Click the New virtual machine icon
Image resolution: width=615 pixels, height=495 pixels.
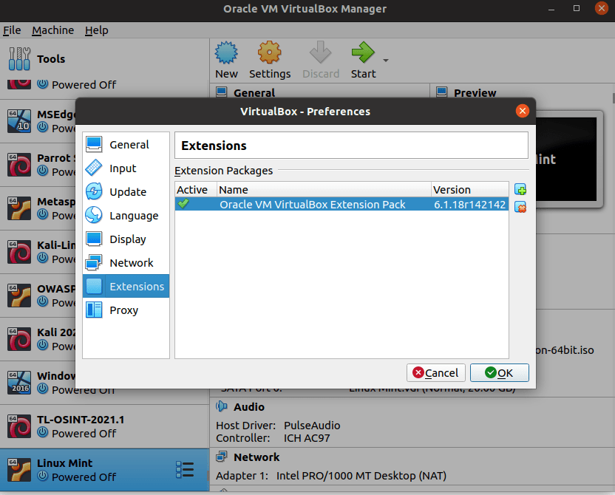tap(226, 54)
